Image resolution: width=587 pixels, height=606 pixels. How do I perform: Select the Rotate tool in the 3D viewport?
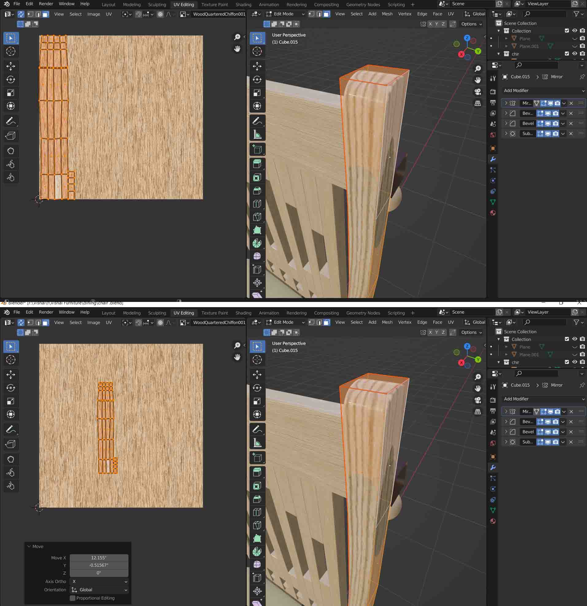coord(258,79)
